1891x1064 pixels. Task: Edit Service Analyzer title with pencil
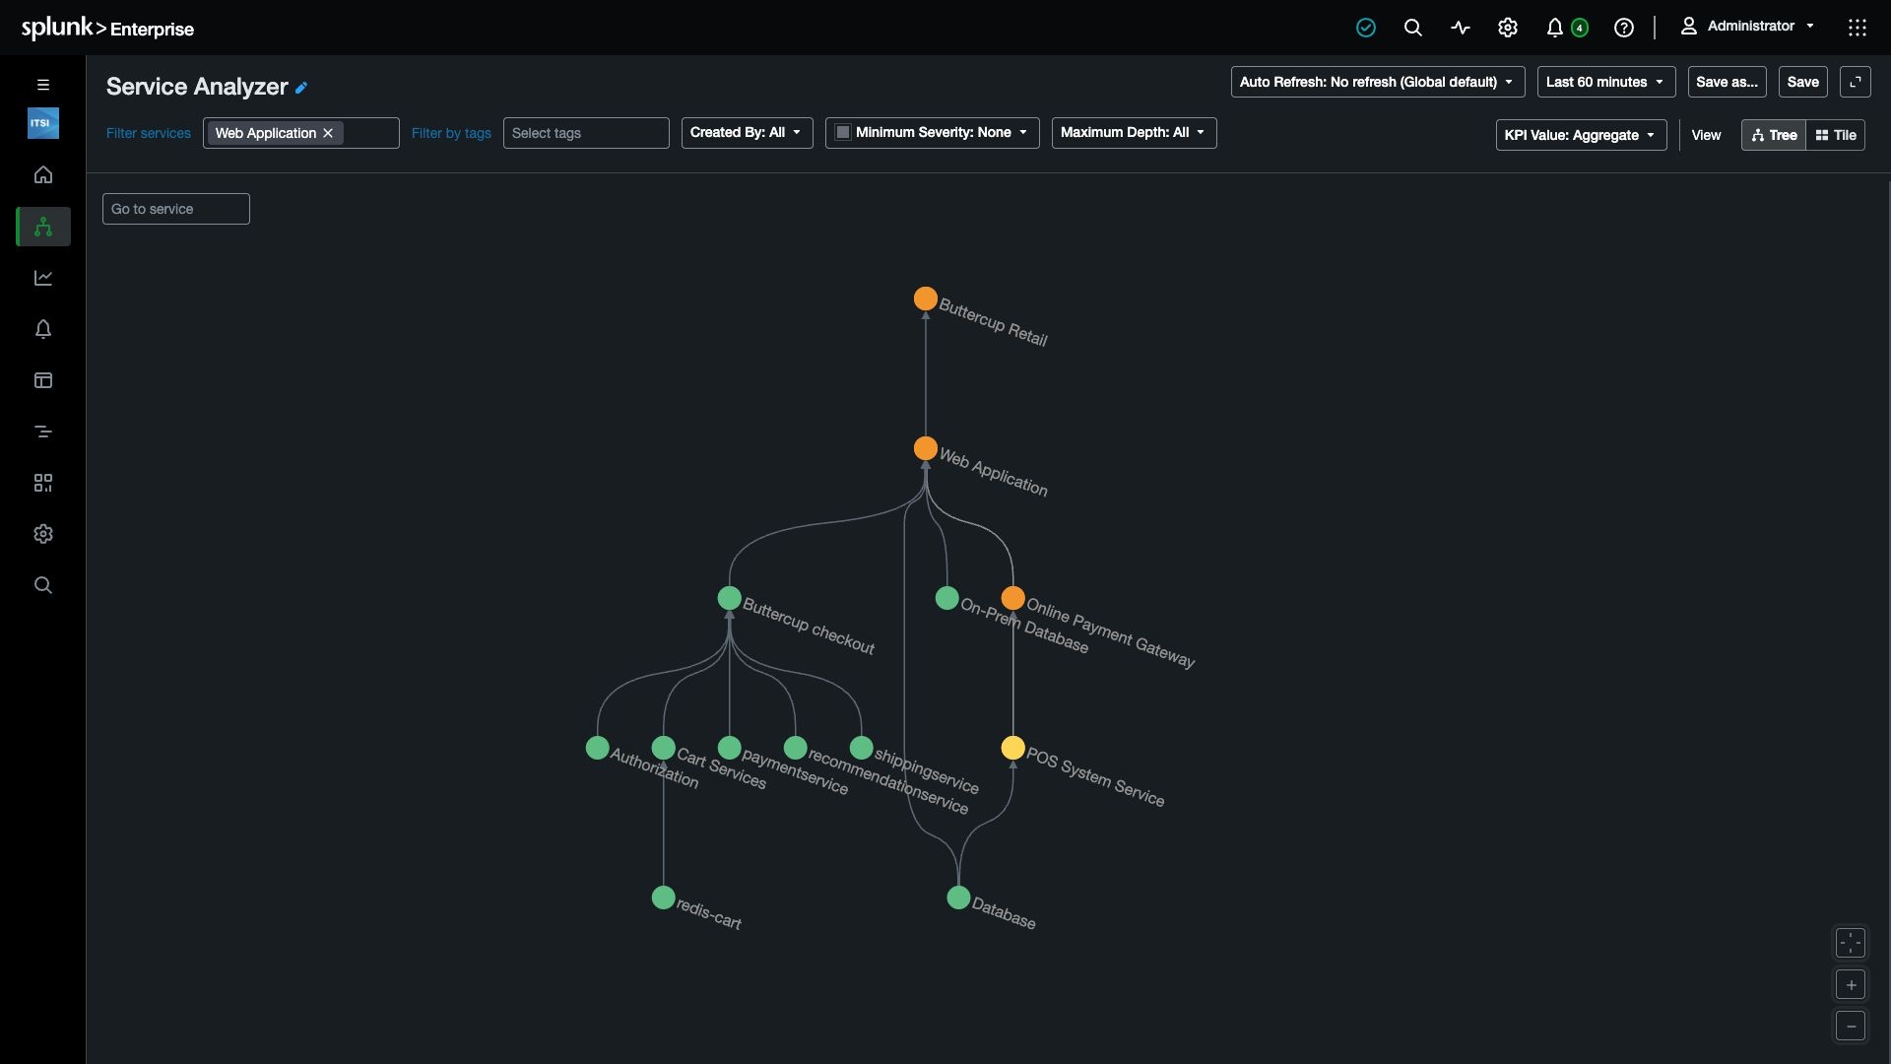(301, 88)
